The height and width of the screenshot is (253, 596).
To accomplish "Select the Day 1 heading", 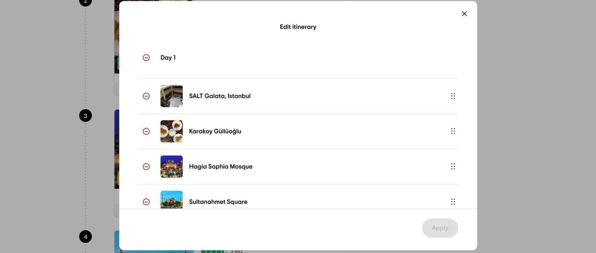I will click(x=168, y=58).
